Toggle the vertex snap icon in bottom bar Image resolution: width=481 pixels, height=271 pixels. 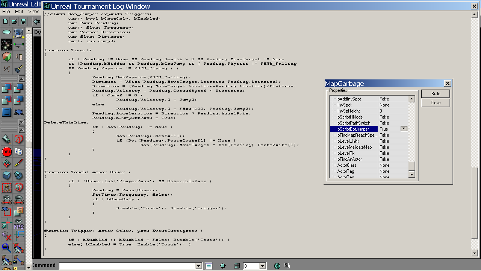coord(223,266)
